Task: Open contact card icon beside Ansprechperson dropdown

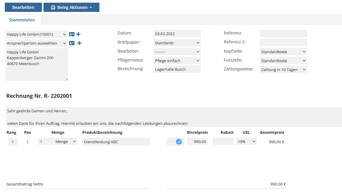Action: [72, 43]
